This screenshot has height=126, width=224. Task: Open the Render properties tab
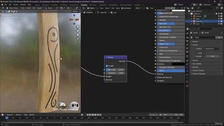[187, 37]
